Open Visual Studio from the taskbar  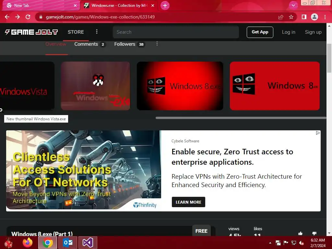coord(88,243)
